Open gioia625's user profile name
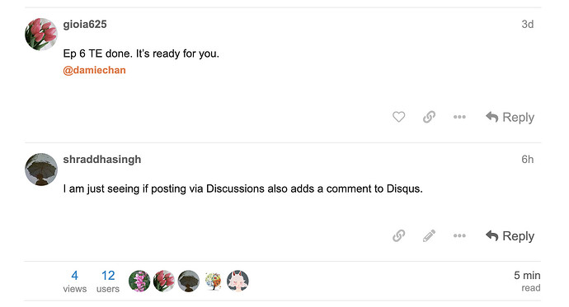 point(85,24)
